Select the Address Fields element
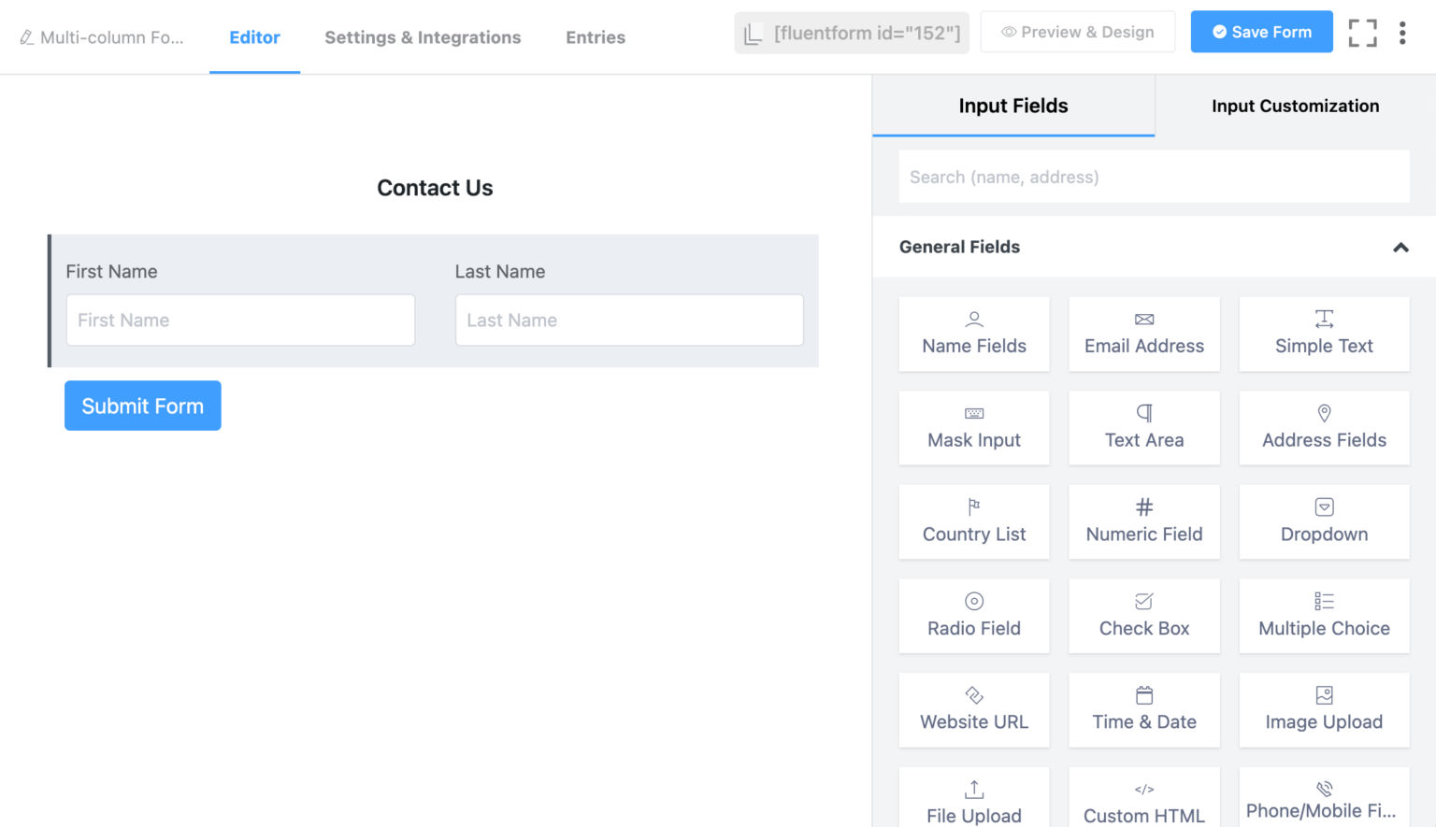Image resolution: width=1436 pixels, height=827 pixels. (1323, 428)
